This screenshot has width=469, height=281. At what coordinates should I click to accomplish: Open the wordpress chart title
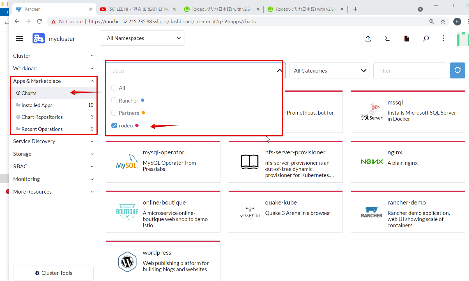pyautogui.click(x=157, y=253)
